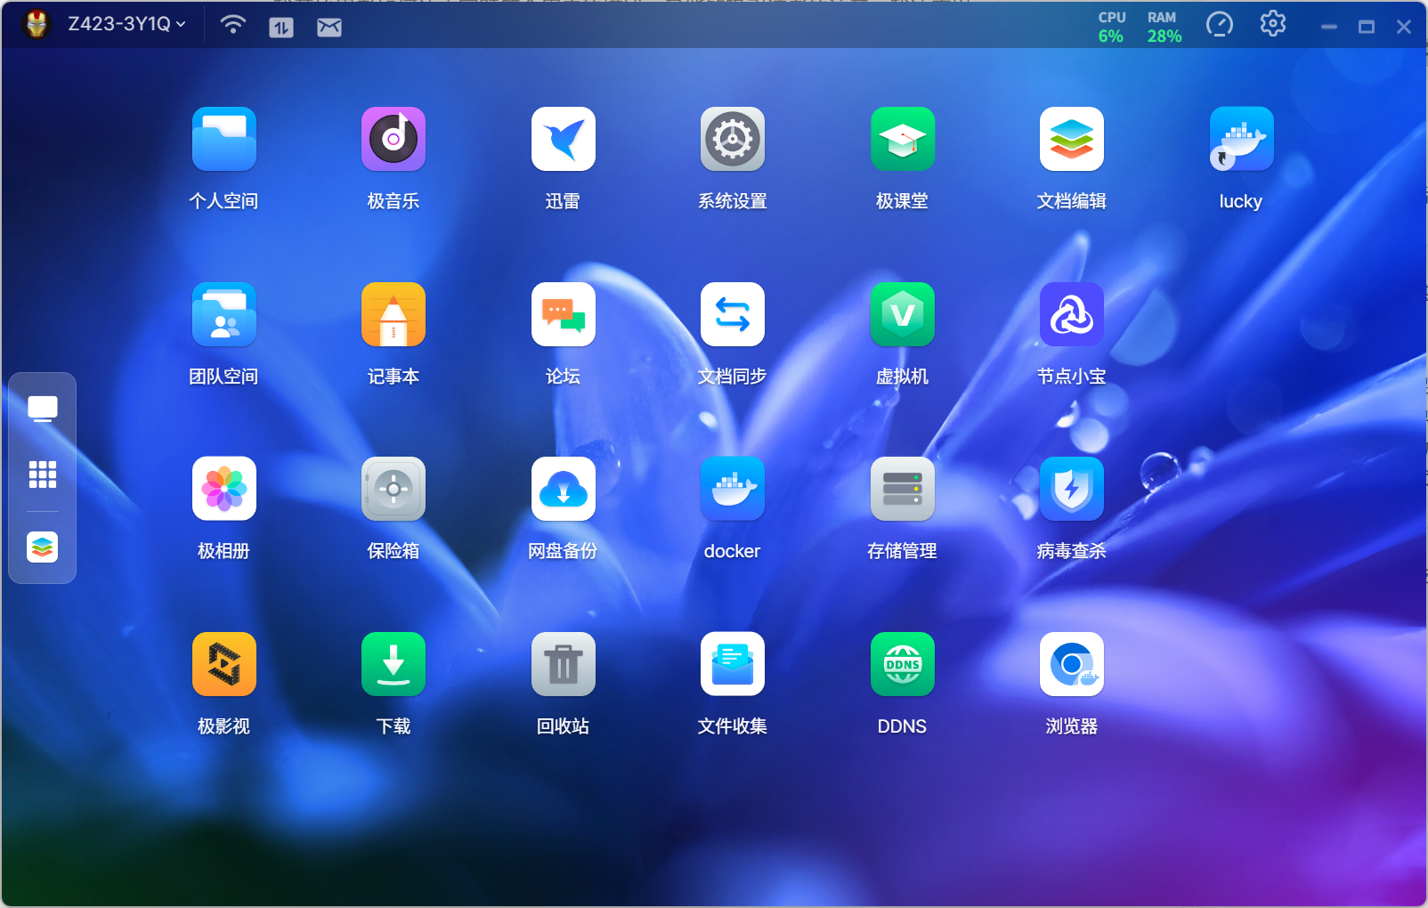The height and width of the screenshot is (908, 1428).
Task: Close the client window
Action: (1404, 28)
